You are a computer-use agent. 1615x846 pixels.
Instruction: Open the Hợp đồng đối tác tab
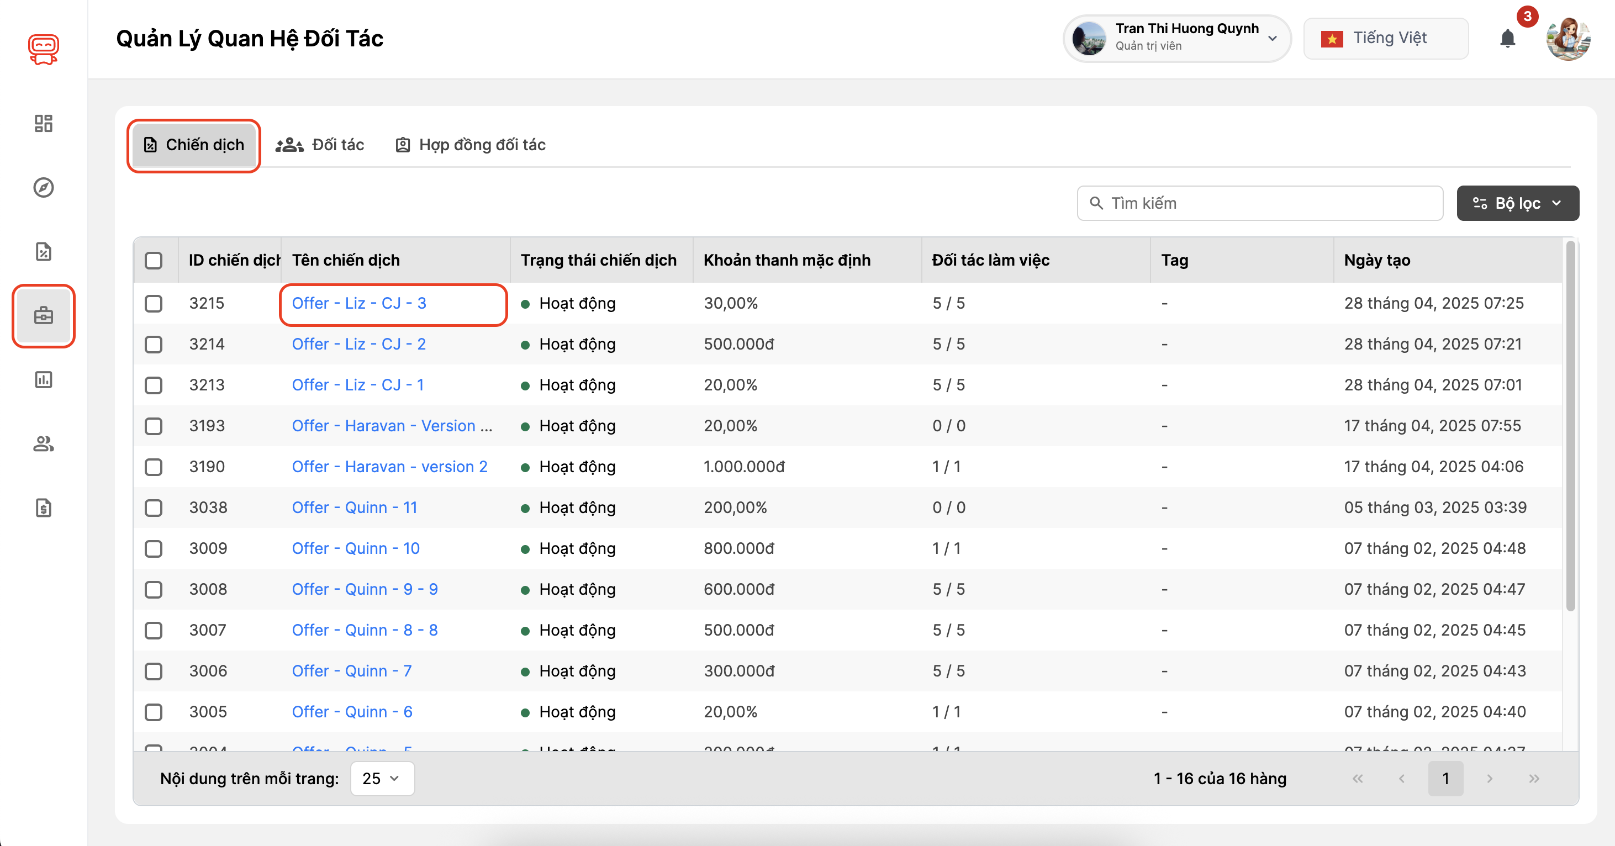[x=470, y=145]
